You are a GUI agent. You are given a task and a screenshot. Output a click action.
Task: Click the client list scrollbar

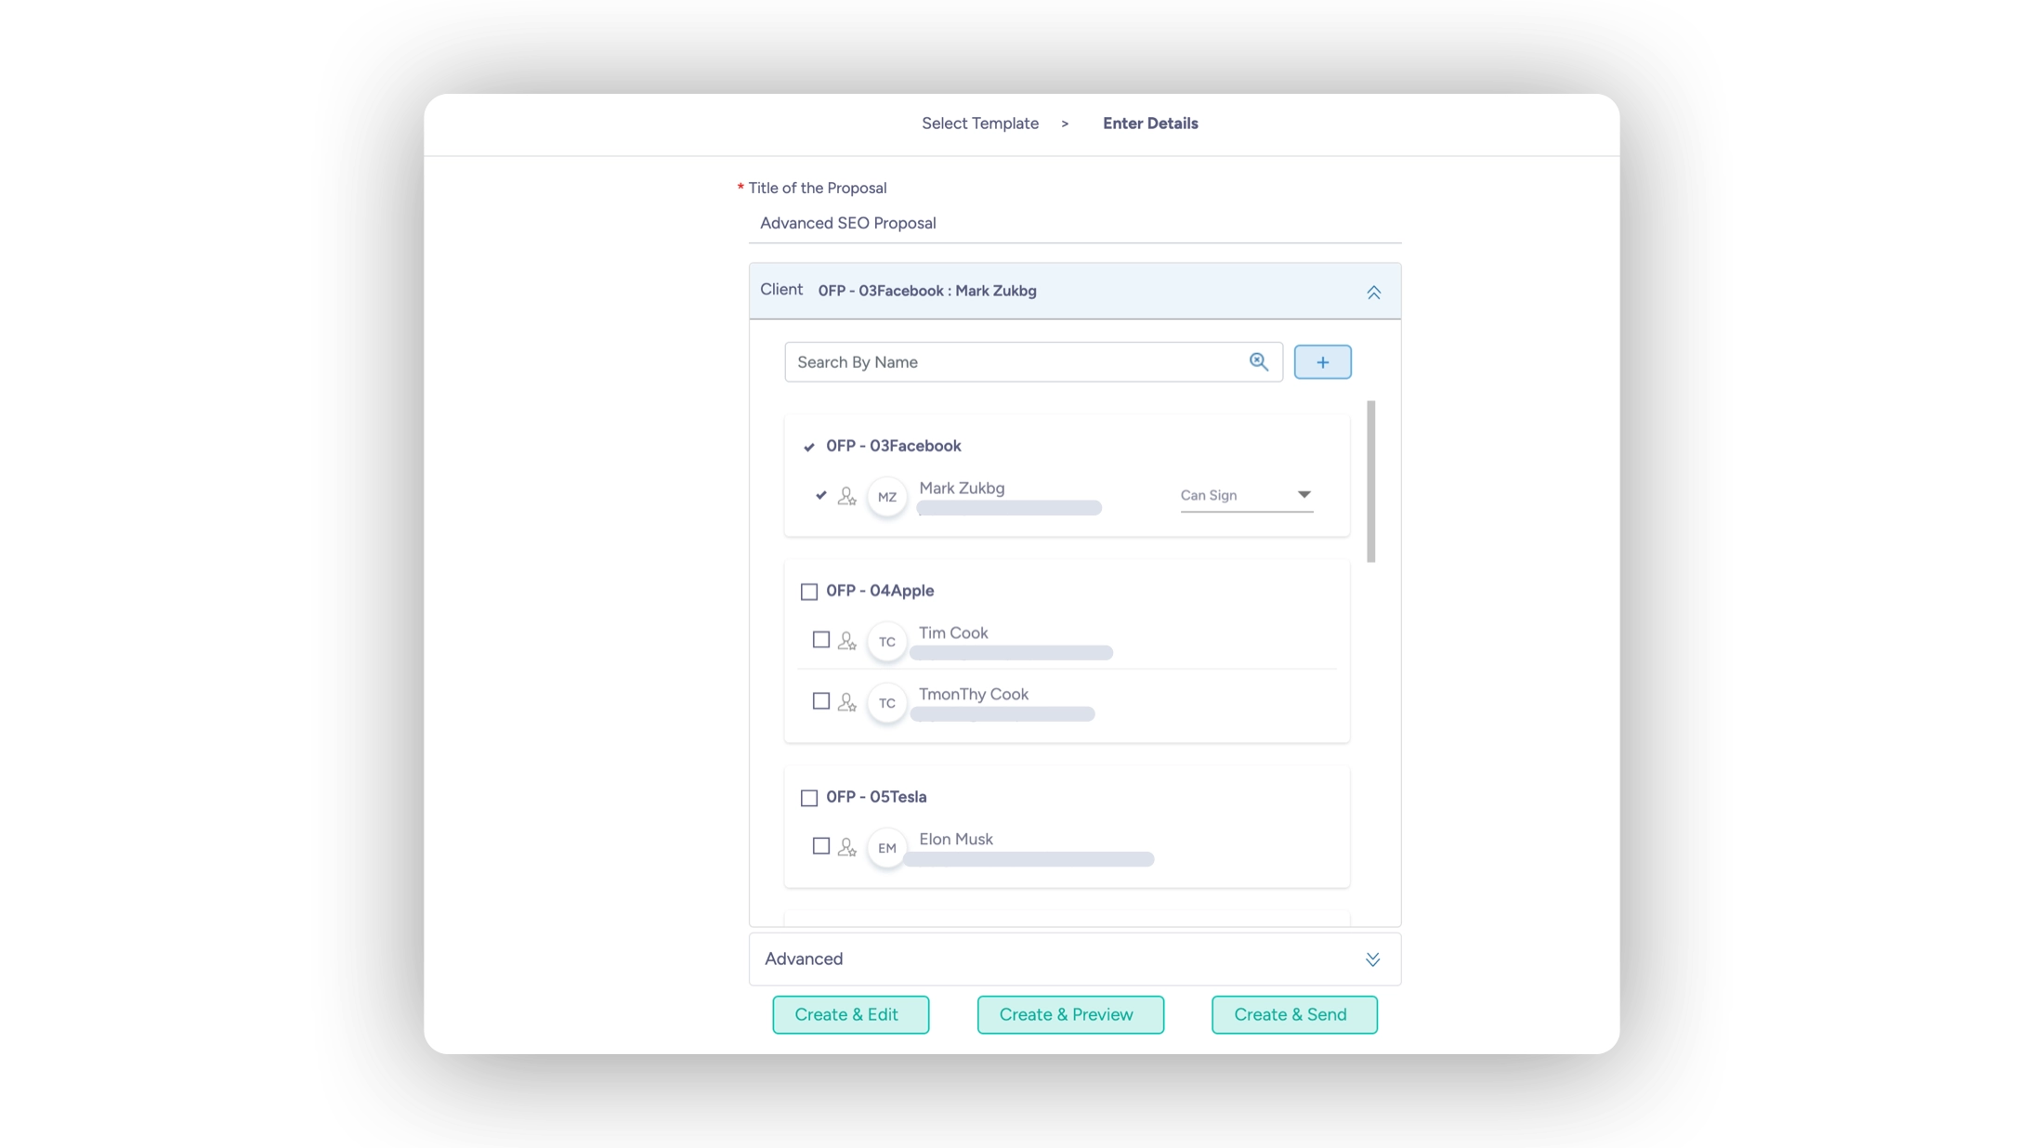coord(1370,481)
